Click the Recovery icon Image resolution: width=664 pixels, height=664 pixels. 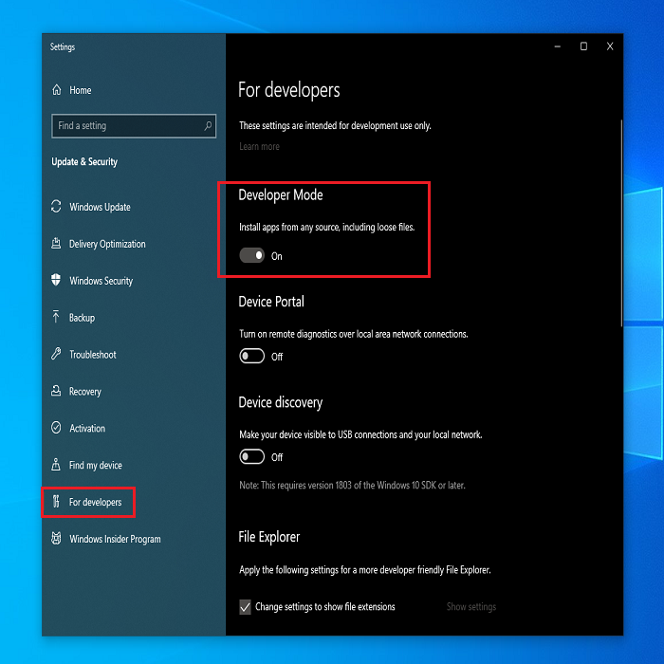tap(56, 391)
